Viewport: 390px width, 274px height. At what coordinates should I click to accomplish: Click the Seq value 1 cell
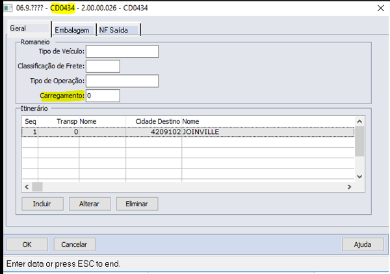click(x=30, y=132)
